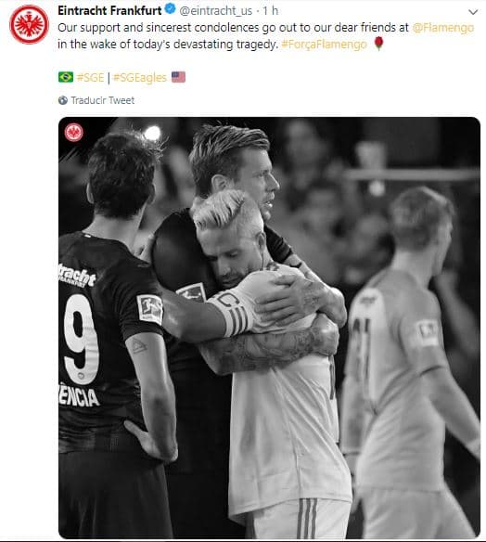Open the tweet options chevron
The image size is (486, 542).
click(x=473, y=12)
